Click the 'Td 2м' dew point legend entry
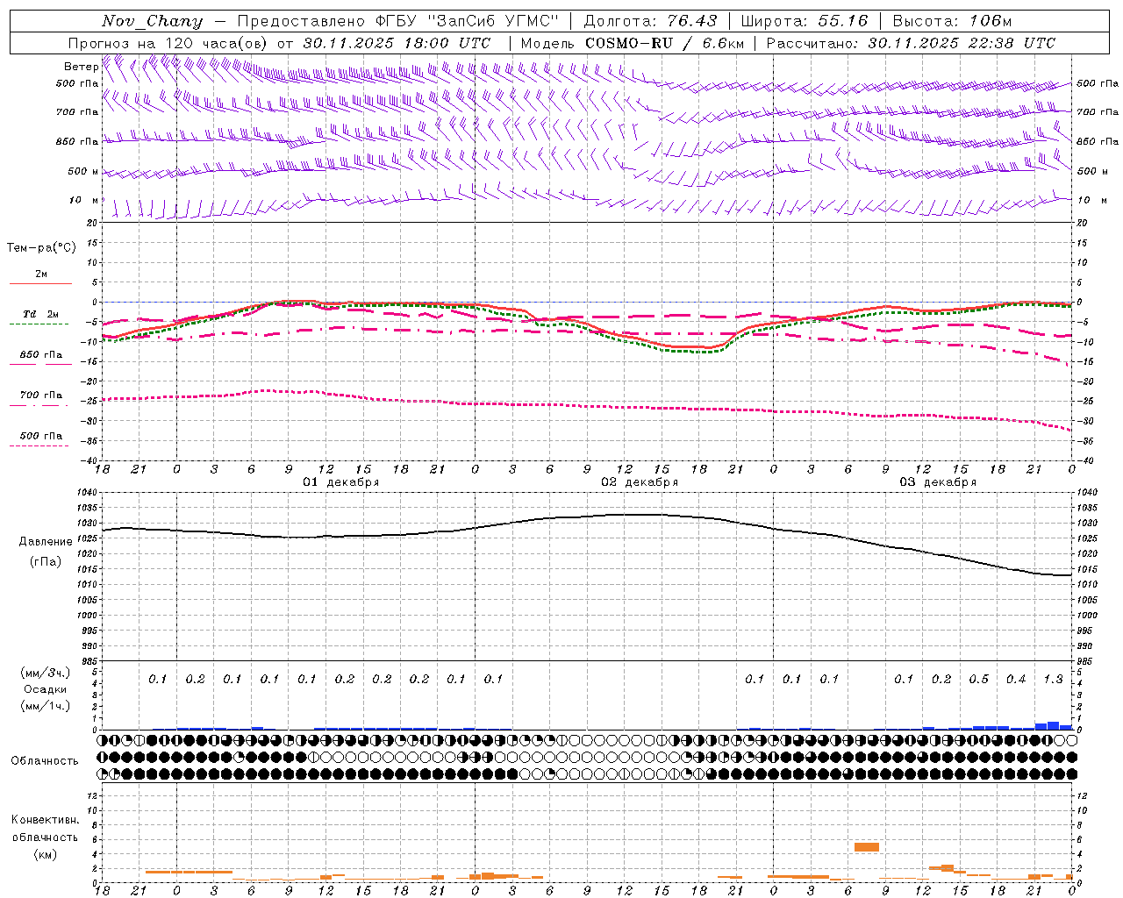1123x898 pixels. coord(40,314)
